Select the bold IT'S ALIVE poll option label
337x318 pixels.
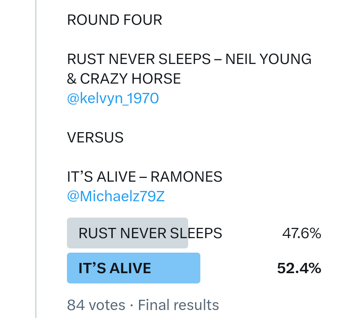coord(115,268)
